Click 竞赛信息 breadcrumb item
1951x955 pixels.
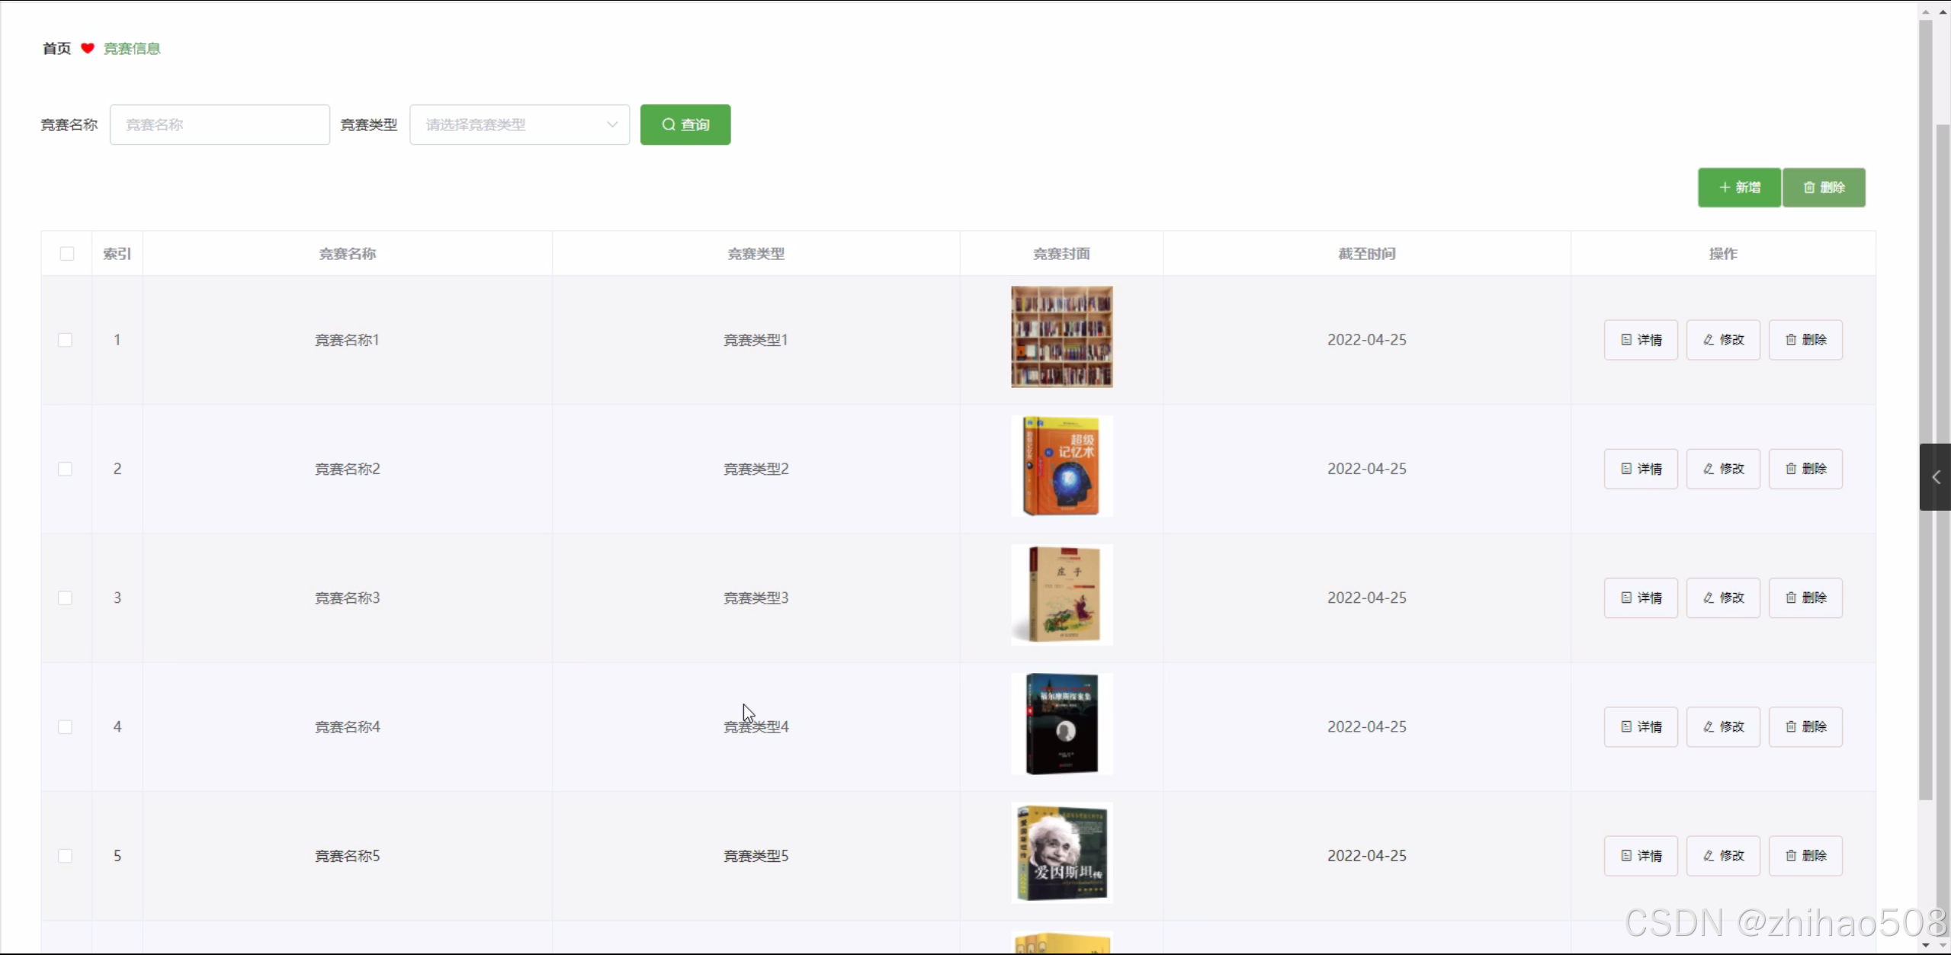tap(132, 49)
